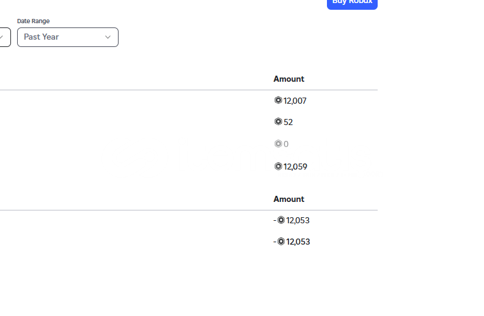The image size is (484, 316).
Task: Open the Date Range dropdown showing Past Year
Action: (x=68, y=37)
